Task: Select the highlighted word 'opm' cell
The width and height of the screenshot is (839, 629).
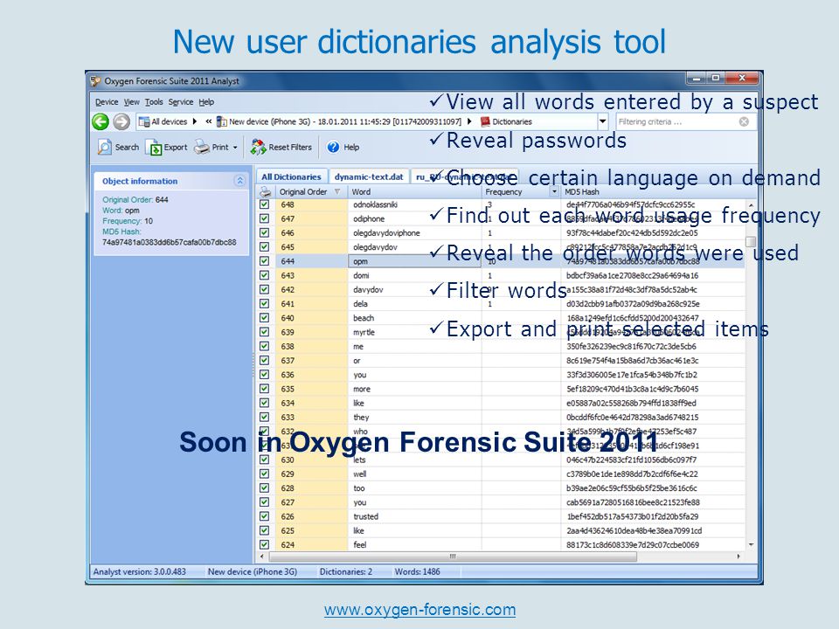Action: point(414,261)
